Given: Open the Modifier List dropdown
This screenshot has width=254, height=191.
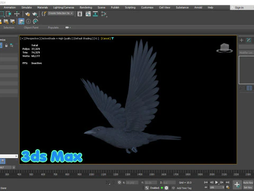Looking at the screenshot, I should tap(247, 53).
